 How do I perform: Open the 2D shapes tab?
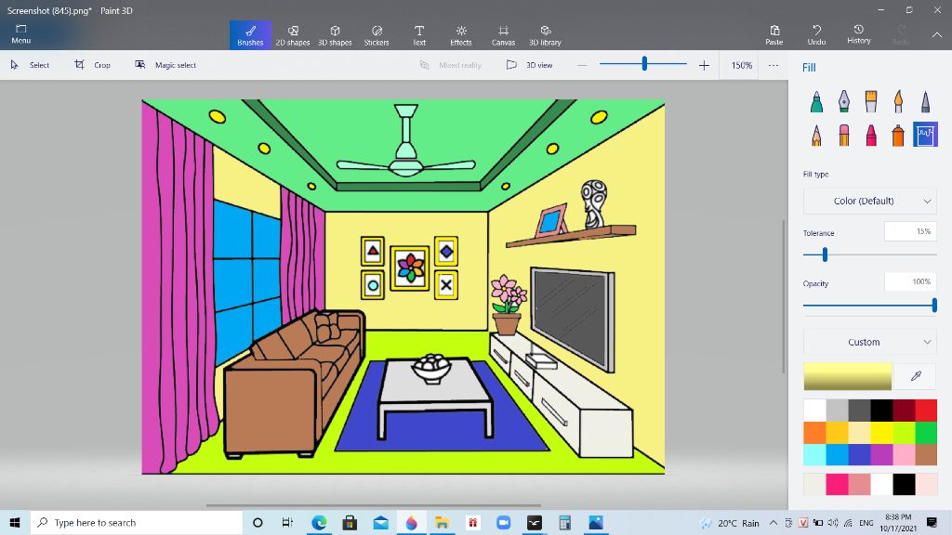(293, 35)
